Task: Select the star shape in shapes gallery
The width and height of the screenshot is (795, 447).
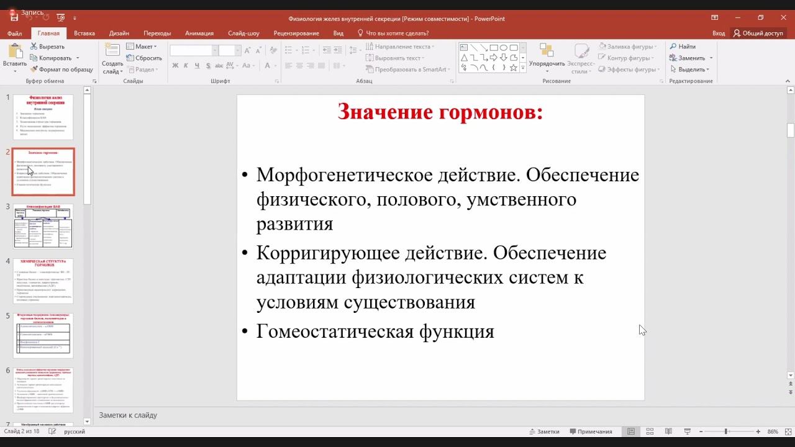Action: click(x=514, y=68)
